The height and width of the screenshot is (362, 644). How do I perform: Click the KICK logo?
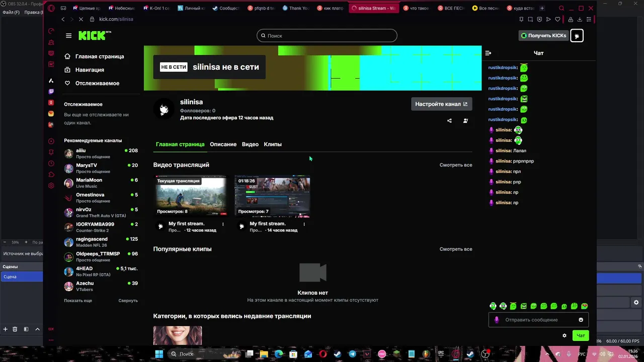(94, 35)
